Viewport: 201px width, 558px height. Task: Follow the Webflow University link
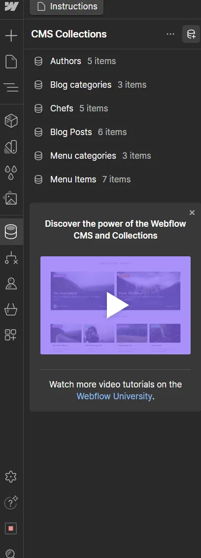[115, 396]
